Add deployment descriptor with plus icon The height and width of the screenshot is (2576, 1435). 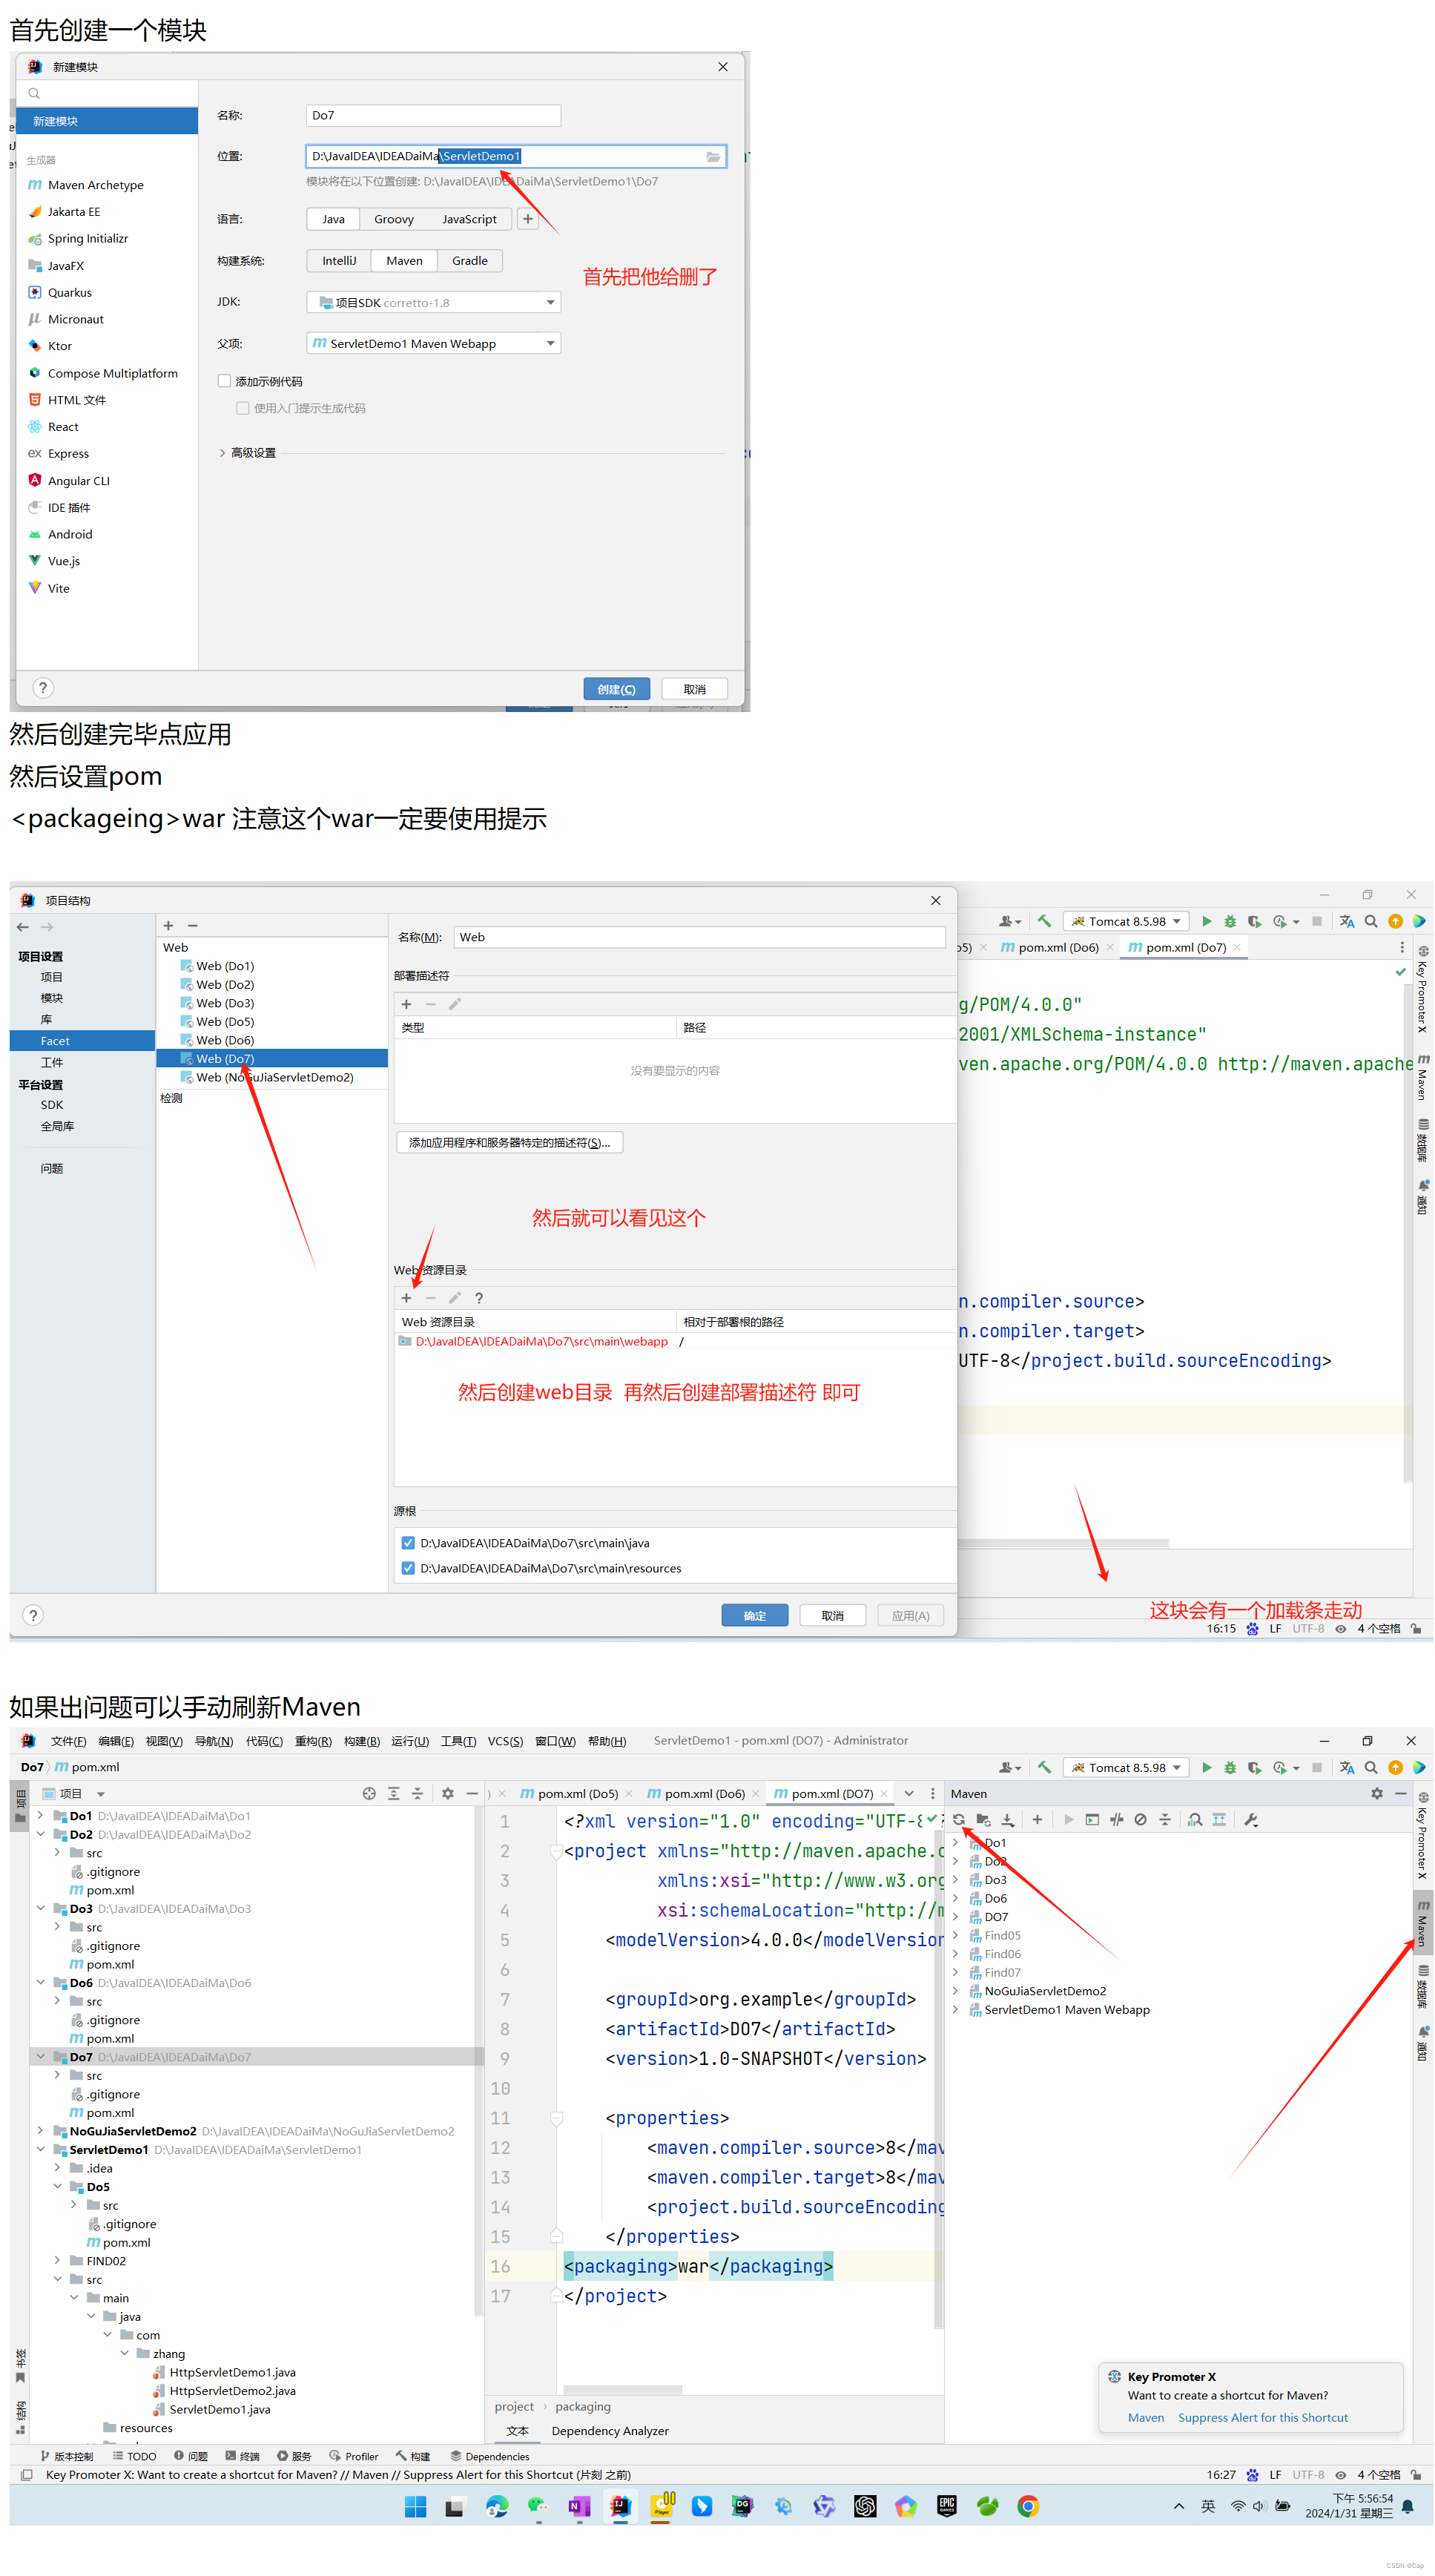point(406,1004)
